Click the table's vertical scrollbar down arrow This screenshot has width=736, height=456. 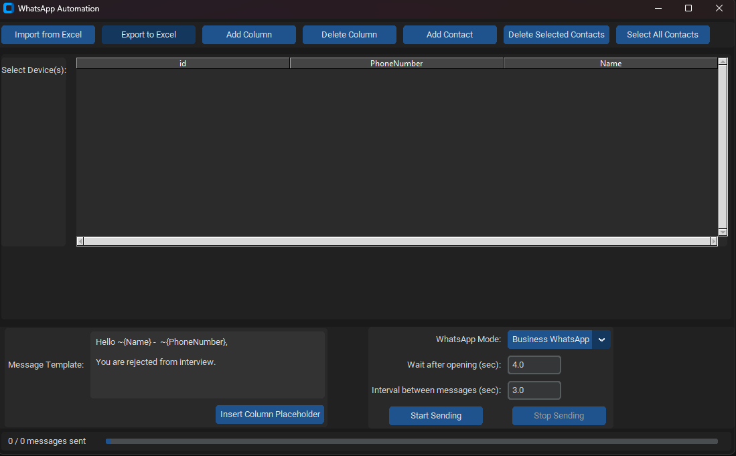pyautogui.click(x=723, y=232)
